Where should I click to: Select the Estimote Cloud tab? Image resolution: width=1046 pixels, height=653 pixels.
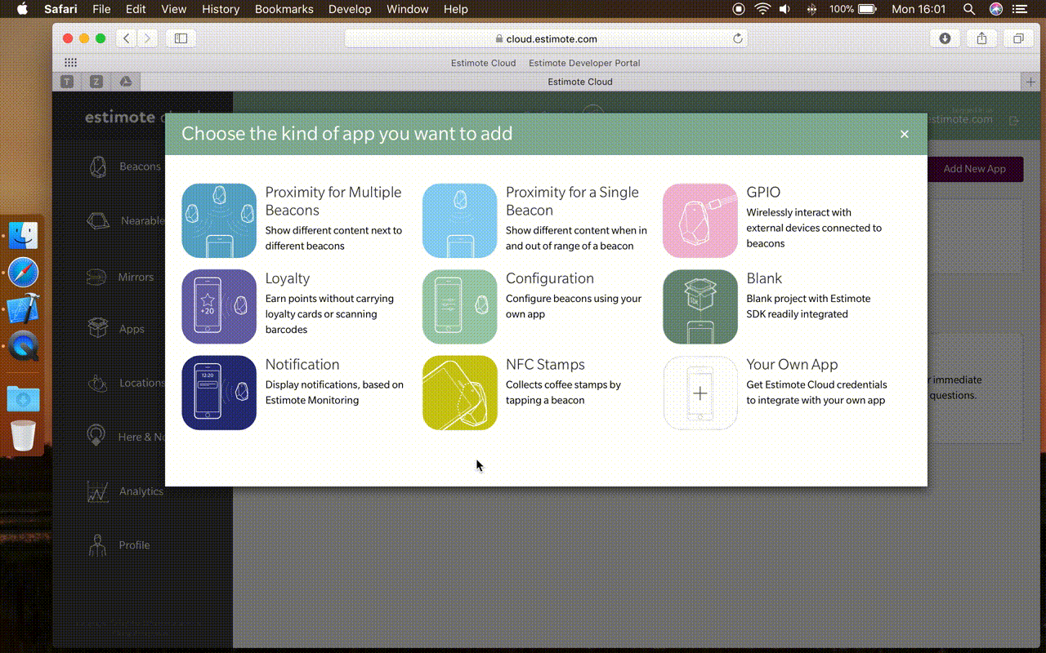580,82
